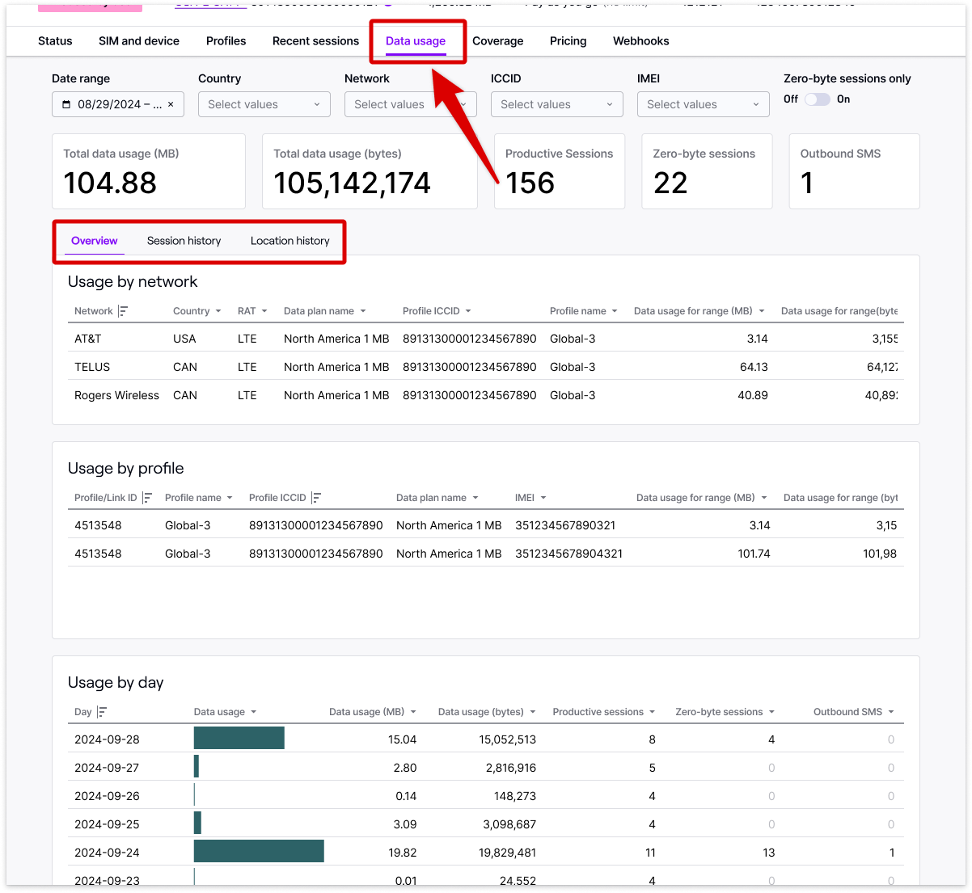Click the data usage bar for 2024-09-24
The width and height of the screenshot is (972, 893).
click(x=259, y=851)
